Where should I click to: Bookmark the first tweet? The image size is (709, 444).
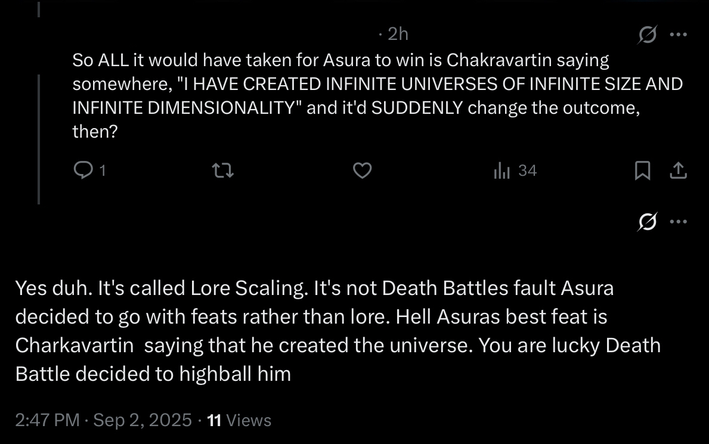[x=643, y=170]
